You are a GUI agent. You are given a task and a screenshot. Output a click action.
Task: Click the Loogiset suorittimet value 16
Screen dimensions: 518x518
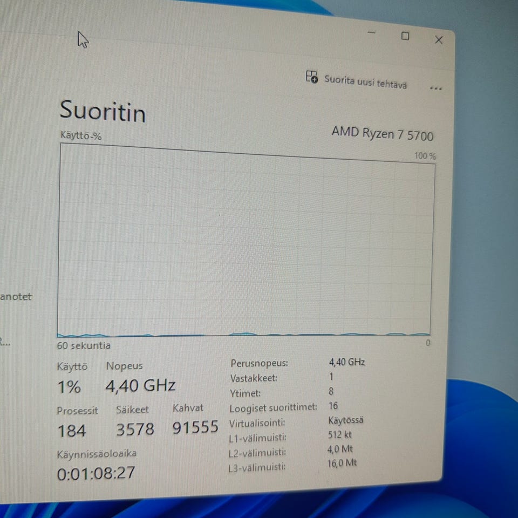(x=333, y=406)
